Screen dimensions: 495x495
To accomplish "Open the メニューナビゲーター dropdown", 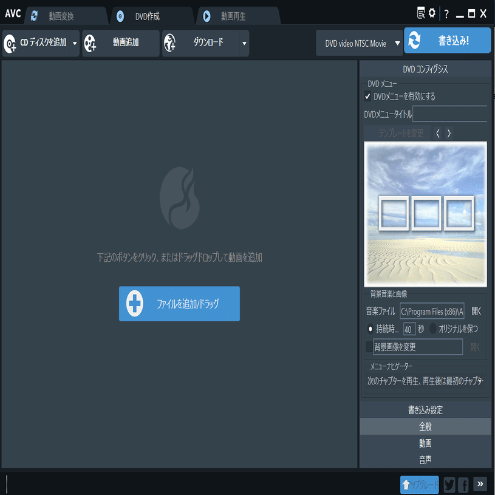I will pos(425,381).
